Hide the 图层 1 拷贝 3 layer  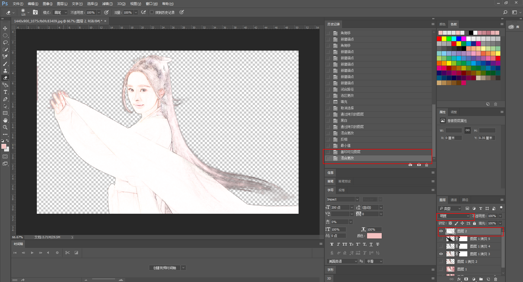(441, 254)
